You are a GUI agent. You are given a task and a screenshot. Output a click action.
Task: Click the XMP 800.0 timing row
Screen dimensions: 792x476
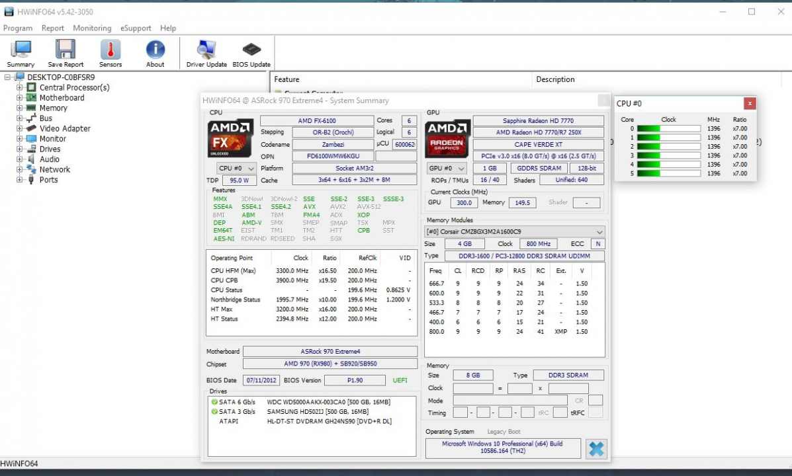pos(509,332)
